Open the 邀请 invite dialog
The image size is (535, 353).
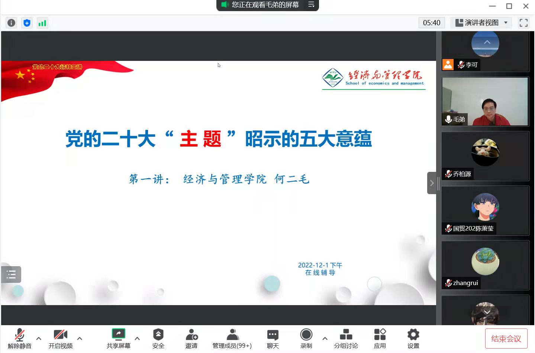191,338
